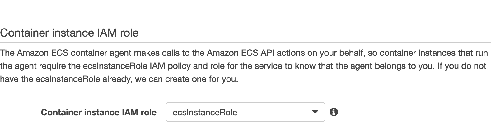Viewport: 491px width, 133px height.
Task: Select the ecsInstanceRole text in the combo box
Action: coord(205,112)
